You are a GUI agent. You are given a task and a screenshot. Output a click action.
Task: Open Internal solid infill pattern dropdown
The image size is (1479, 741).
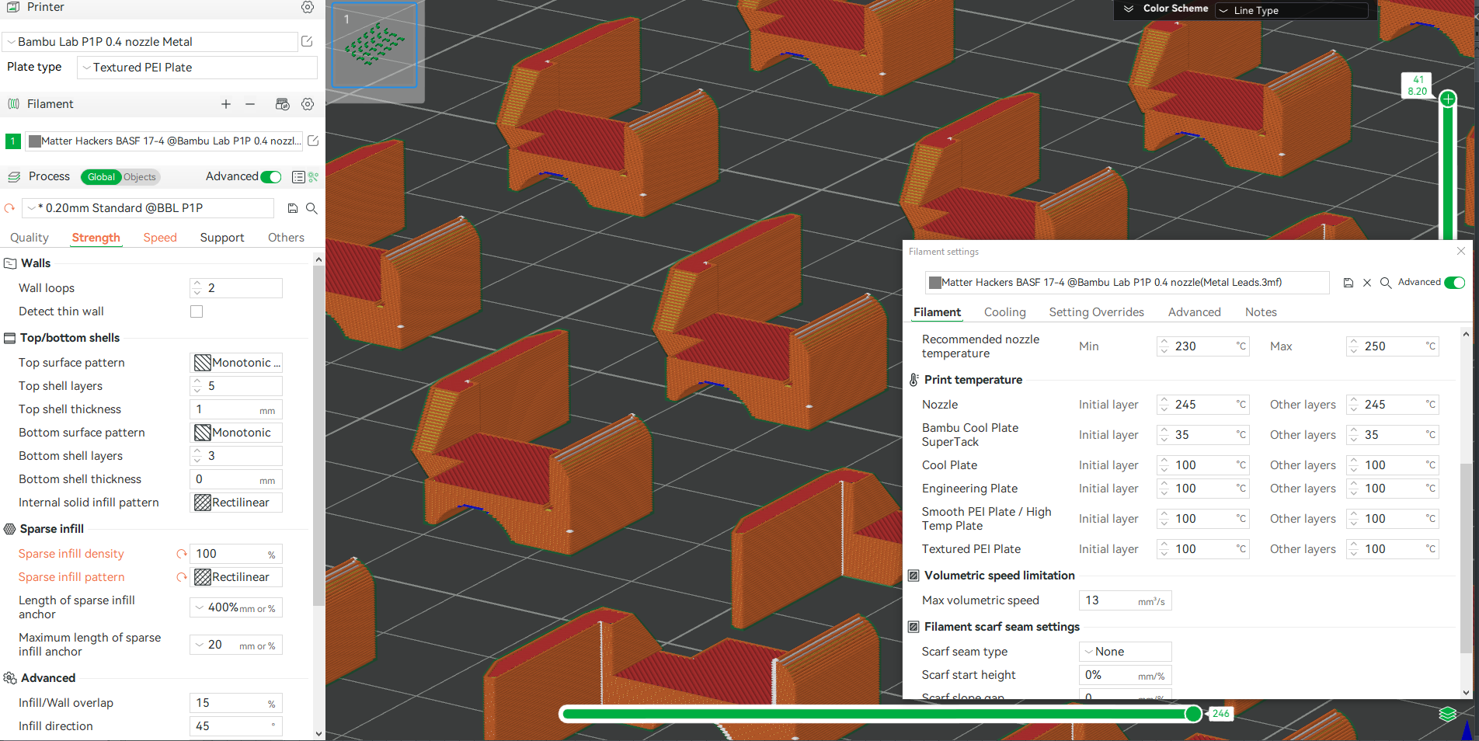click(x=236, y=503)
